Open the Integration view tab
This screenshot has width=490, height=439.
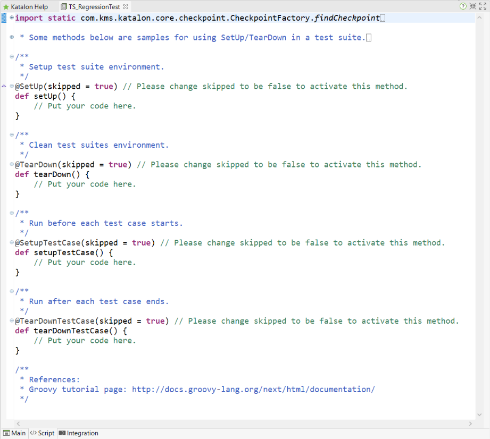pyautogui.click(x=79, y=433)
